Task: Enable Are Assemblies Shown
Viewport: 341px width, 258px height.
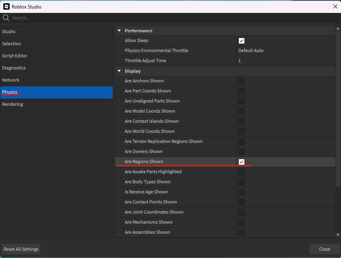Action: [241, 233]
